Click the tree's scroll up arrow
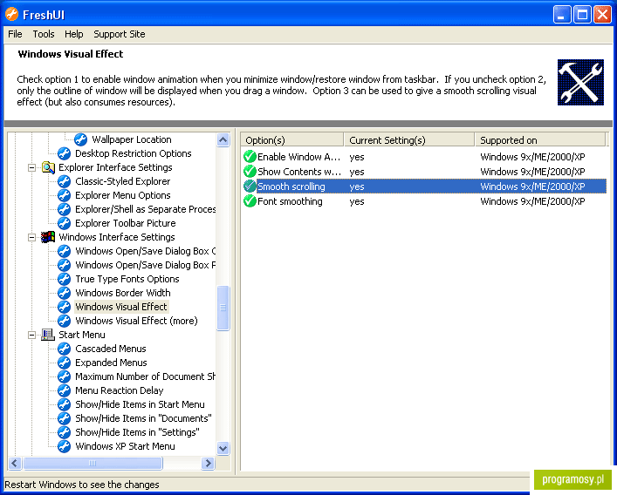Viewport: 617px width, 495px height. [223, 139]
